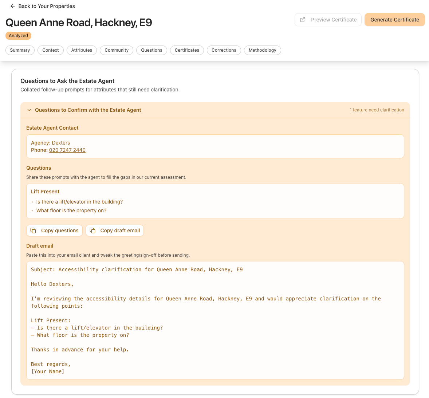Click Copy questions
Viewport: 429px width, 398px height.
click(54, 230)
